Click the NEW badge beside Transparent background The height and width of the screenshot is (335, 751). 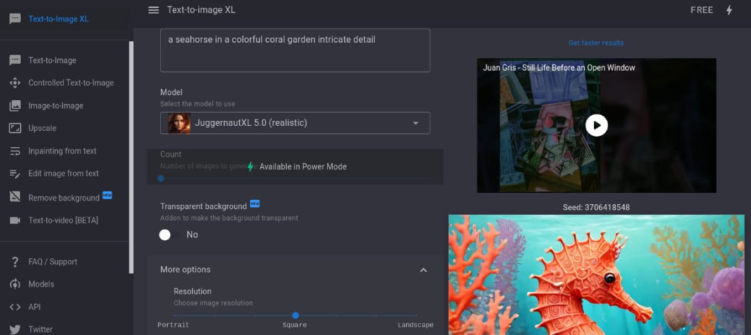[x=255, y=204]
